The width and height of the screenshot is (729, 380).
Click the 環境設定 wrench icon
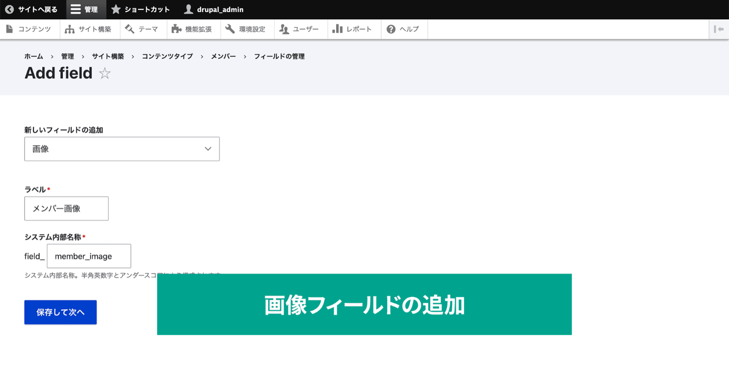tap(230, 29)
